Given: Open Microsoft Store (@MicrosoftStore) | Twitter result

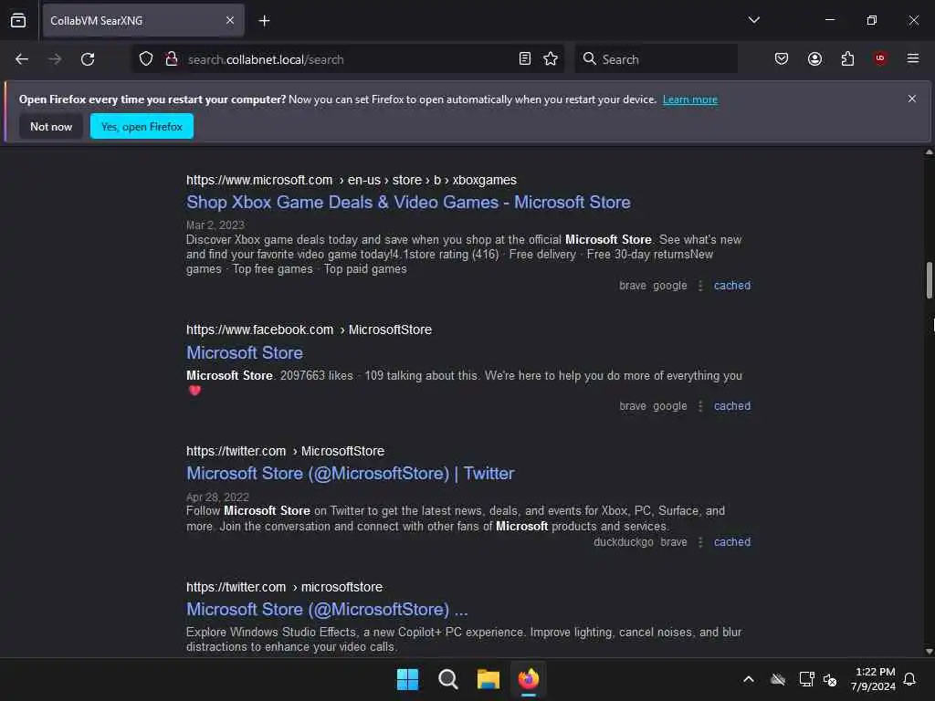Looking at the screenshot, I should point(350,474).
